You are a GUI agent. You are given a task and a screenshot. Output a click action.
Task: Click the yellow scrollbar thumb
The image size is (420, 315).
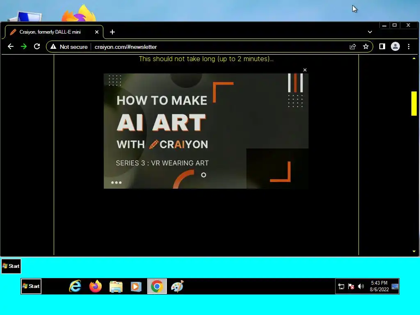coord(414,103)
